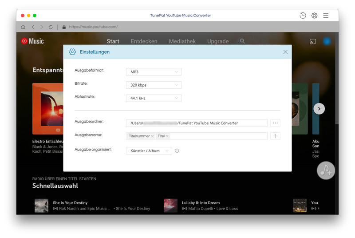Browse output folder with the three-dots button
Image resolution: width=355 pixels, height=238 pixels.
275,123
